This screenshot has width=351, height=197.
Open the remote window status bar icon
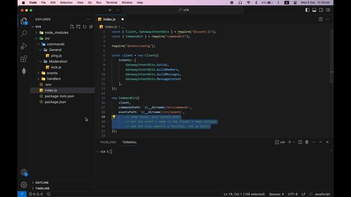coord(22,194)
